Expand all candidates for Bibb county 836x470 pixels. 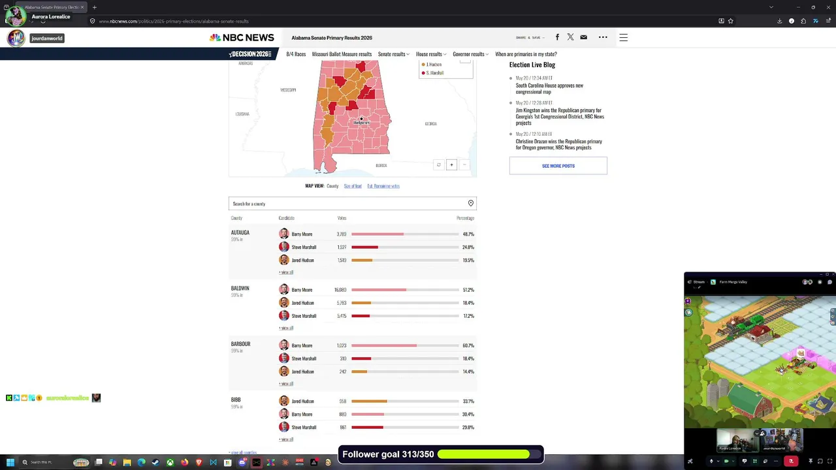point(286,439)
